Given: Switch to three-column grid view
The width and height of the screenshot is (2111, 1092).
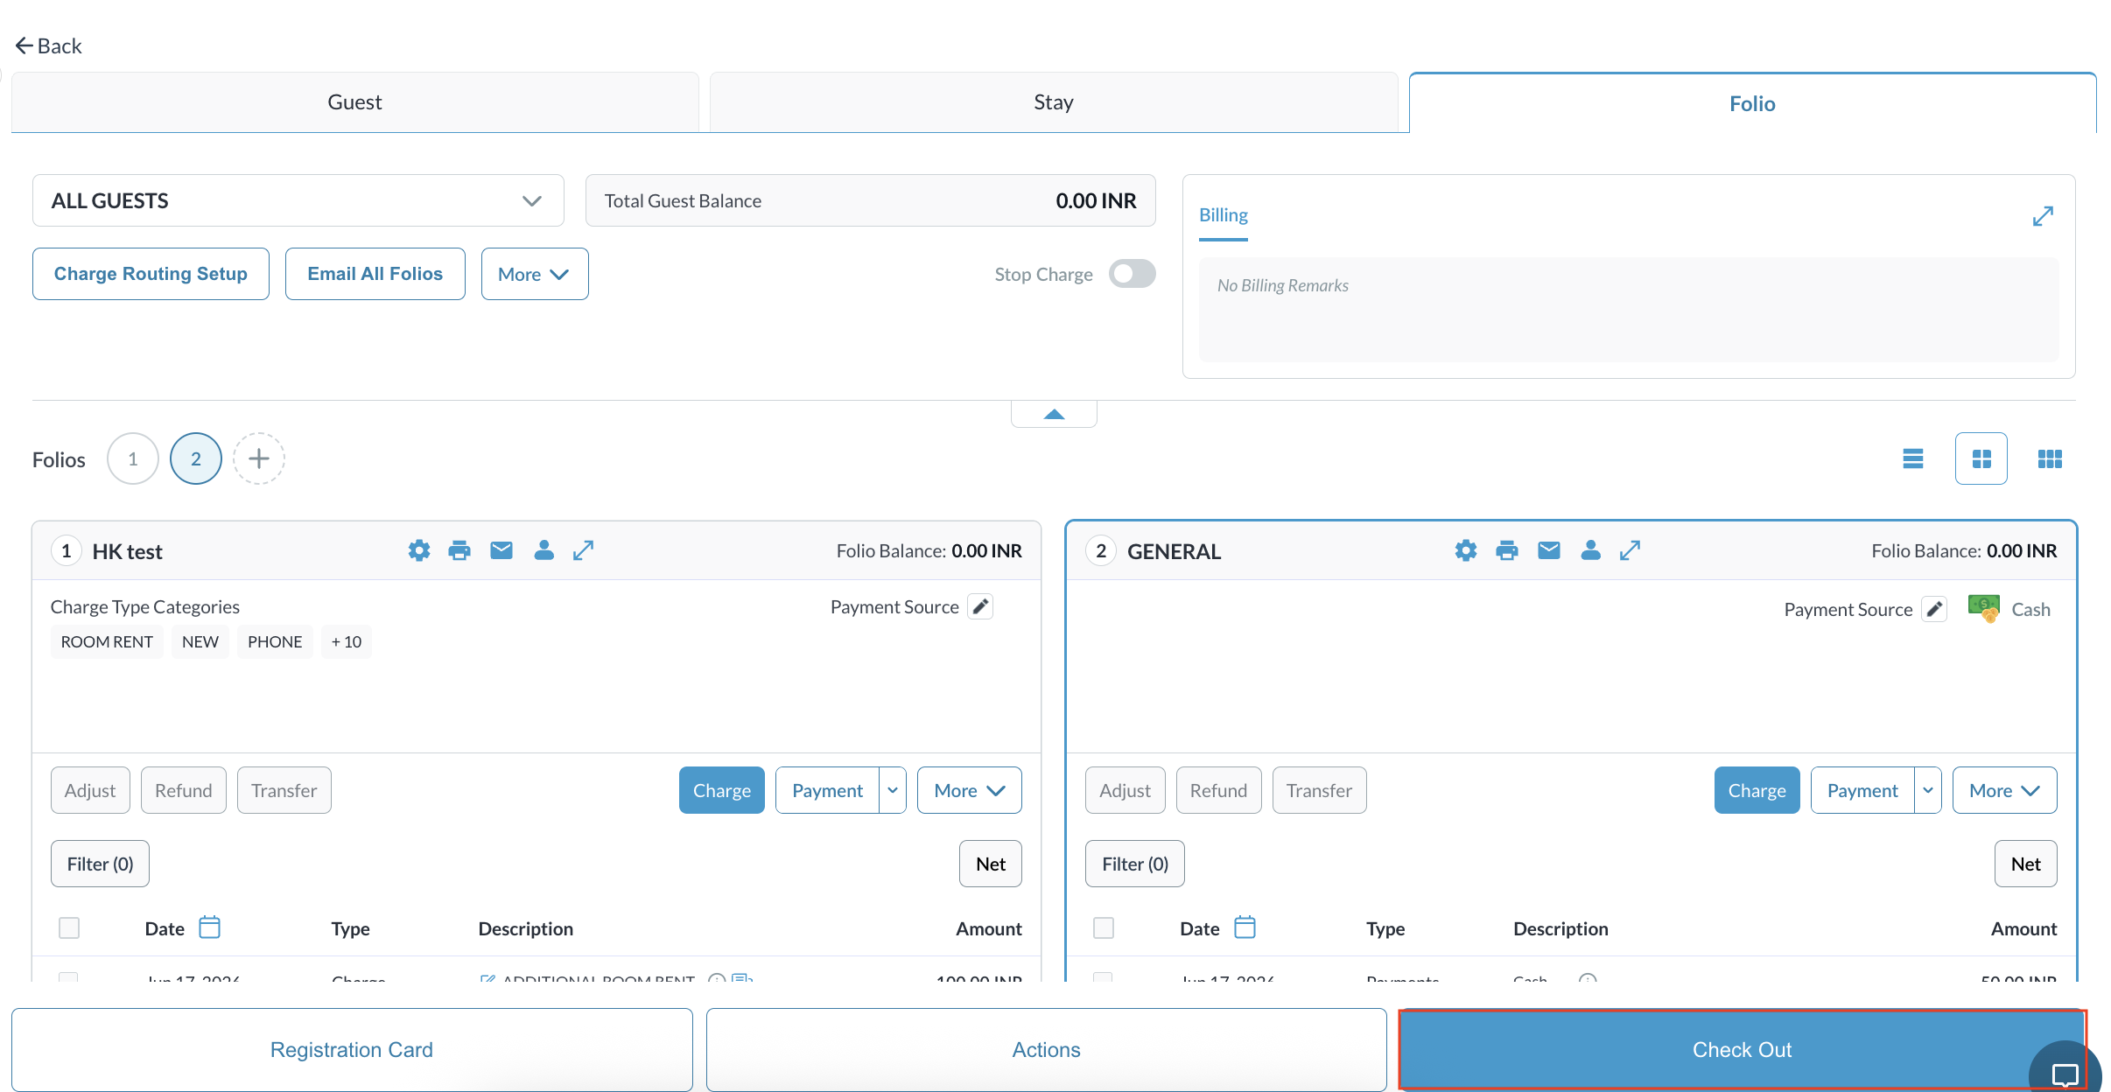Looking at the screenshot, I should pos(2050,458).
